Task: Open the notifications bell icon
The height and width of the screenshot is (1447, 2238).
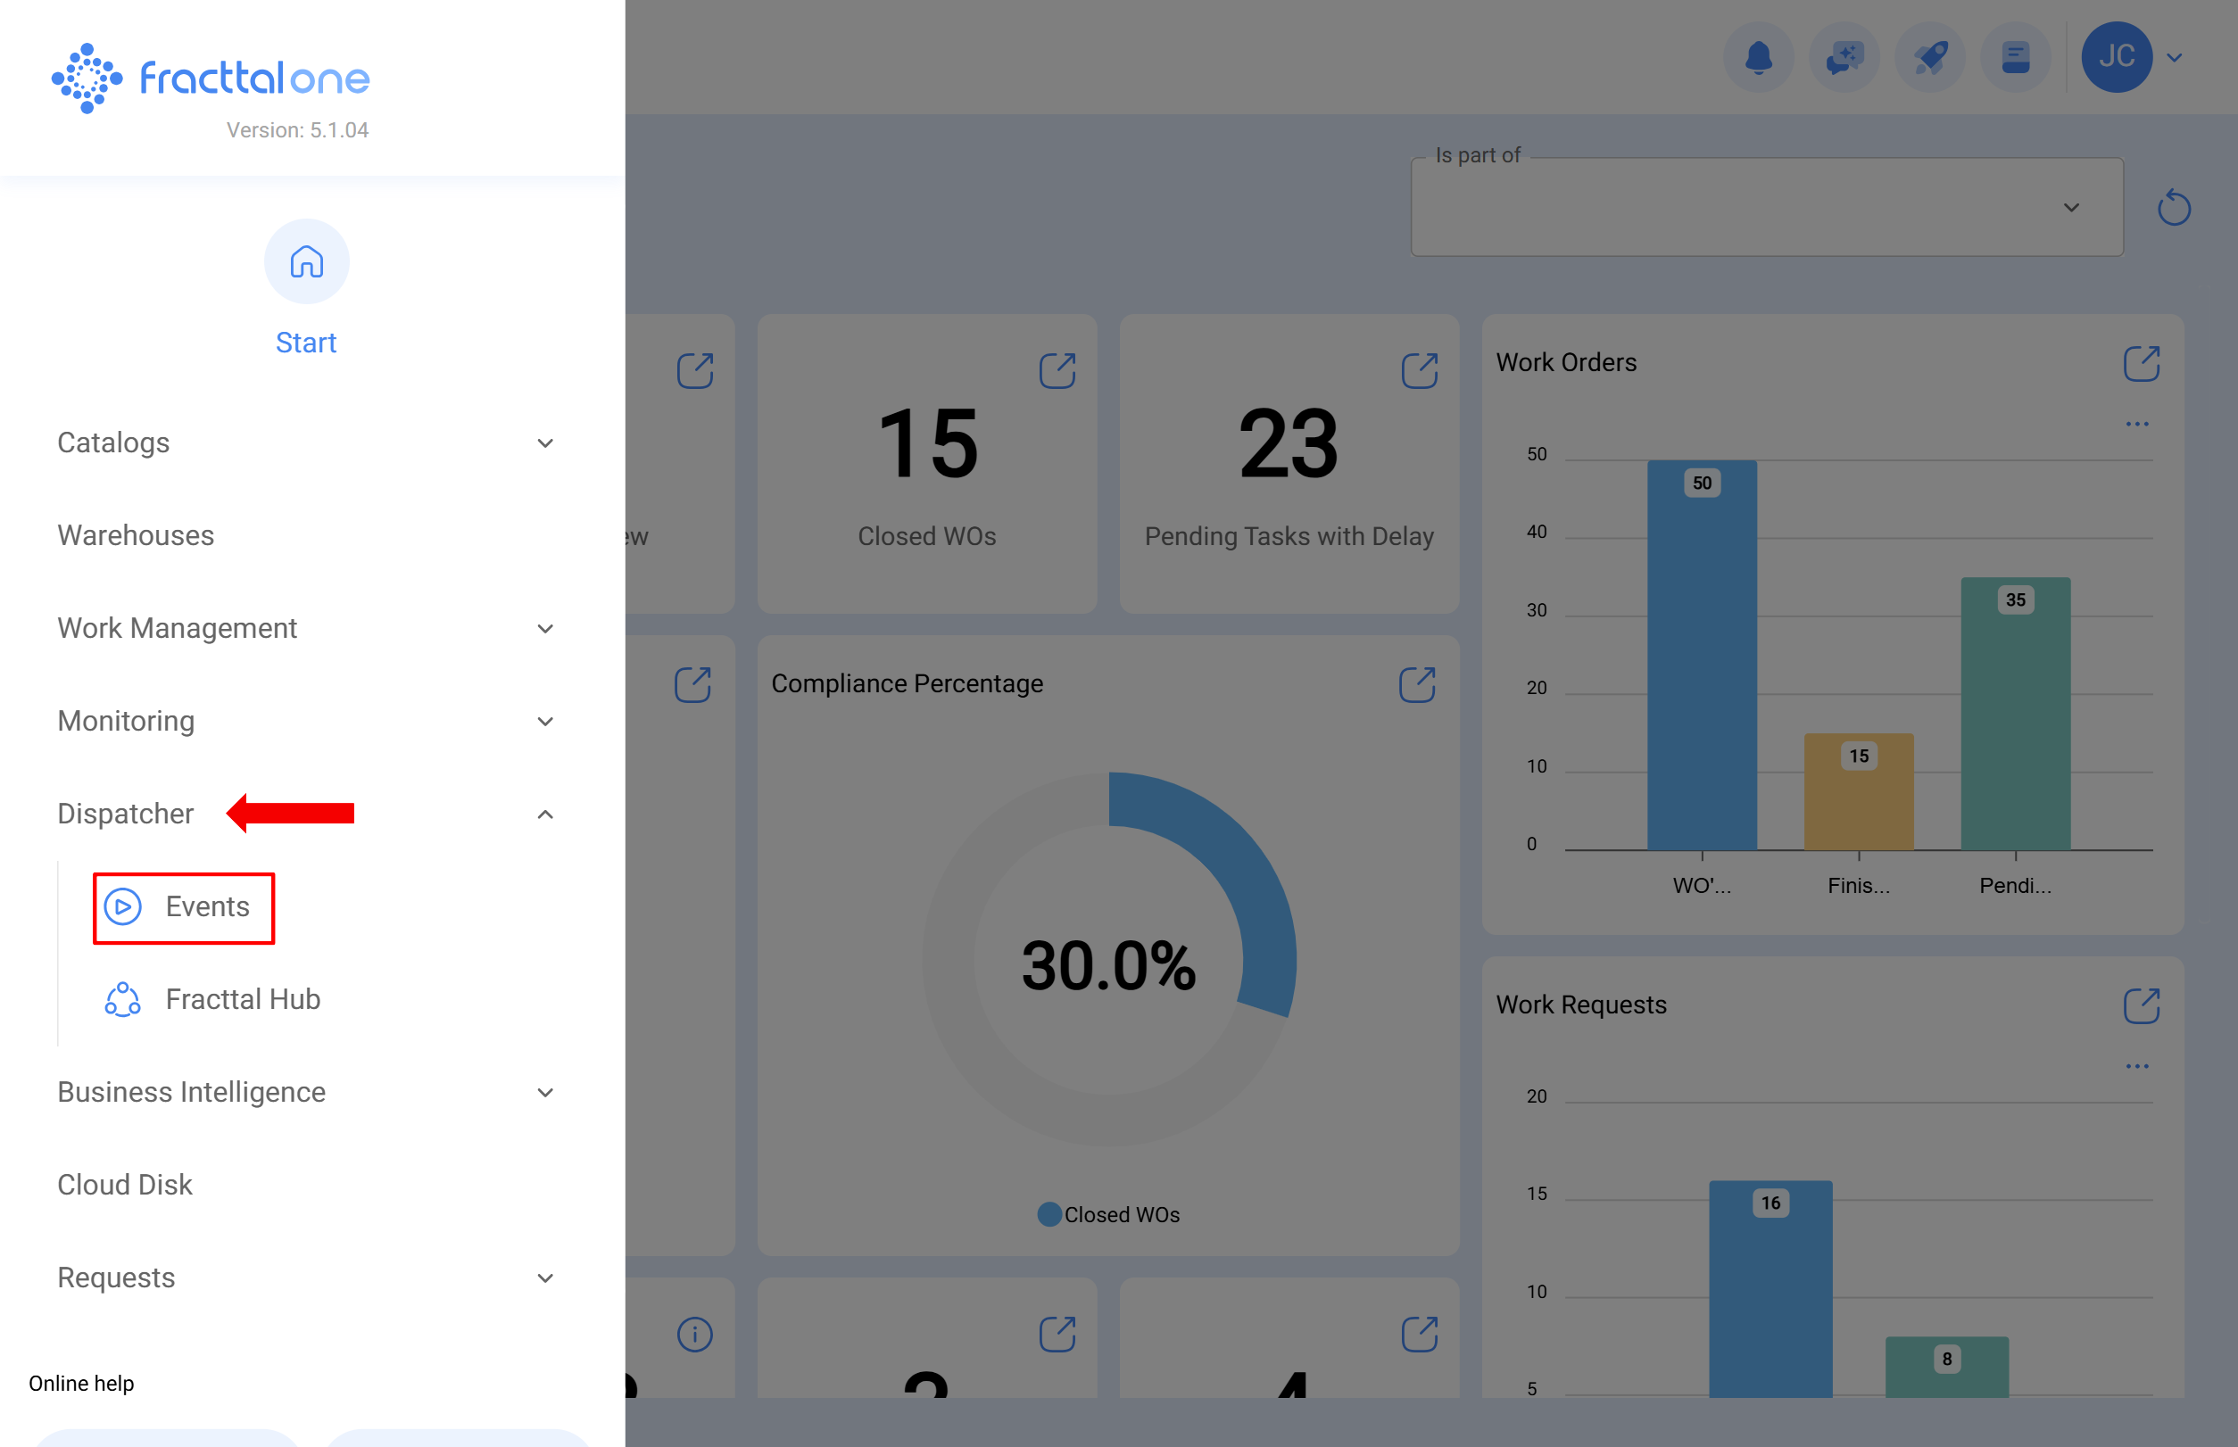Action: pos(1758,57)
